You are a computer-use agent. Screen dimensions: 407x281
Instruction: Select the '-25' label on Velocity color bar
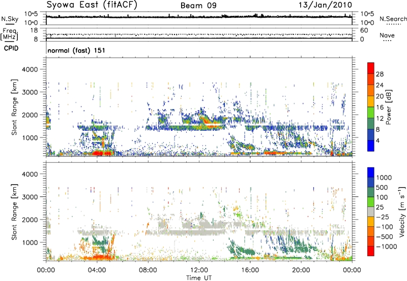click(x=383, y=217)
